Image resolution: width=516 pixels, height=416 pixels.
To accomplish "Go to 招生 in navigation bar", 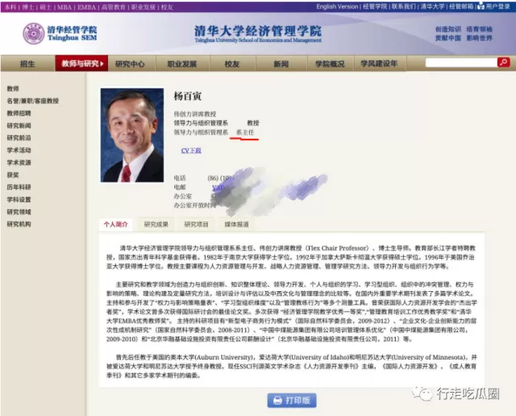I will coord(27,64).
